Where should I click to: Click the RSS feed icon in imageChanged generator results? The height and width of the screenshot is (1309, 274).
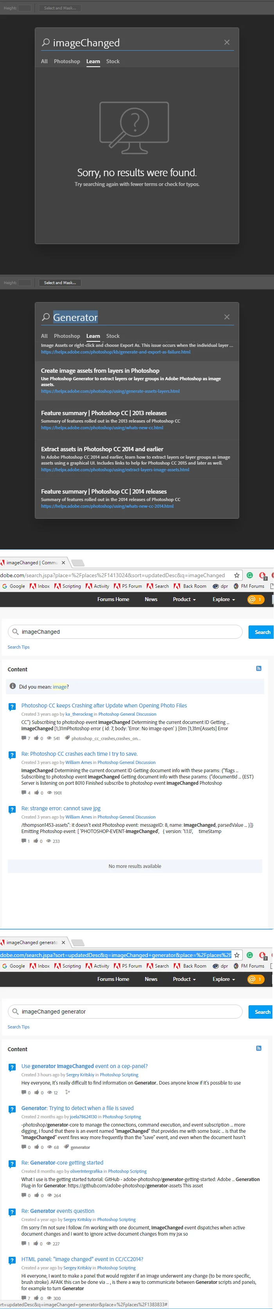(258, 1048)
